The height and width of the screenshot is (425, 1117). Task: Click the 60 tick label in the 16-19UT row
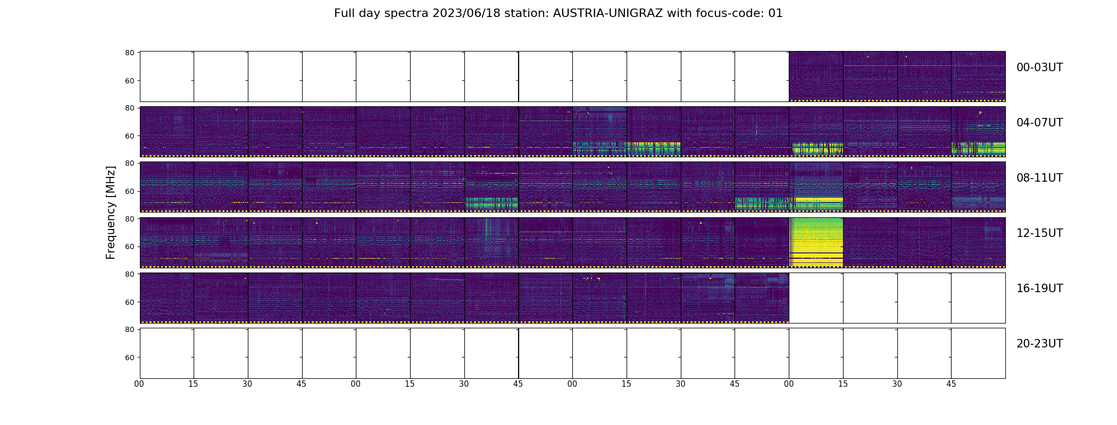tap(129, 302)
